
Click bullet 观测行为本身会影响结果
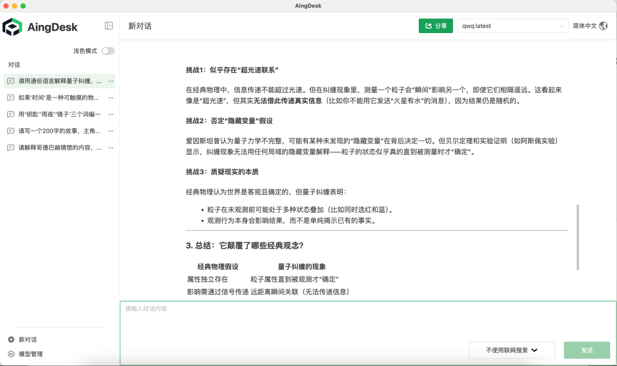pos(291,220)
